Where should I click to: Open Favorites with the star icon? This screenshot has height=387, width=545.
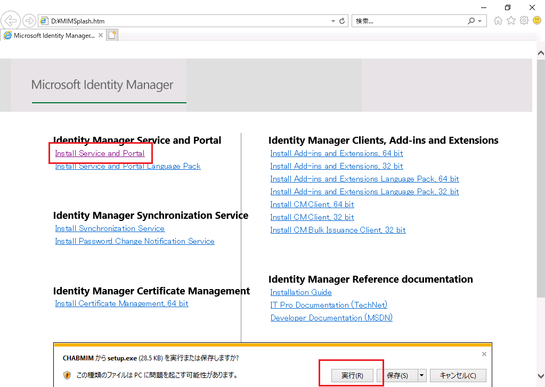(x=511, y=21)
